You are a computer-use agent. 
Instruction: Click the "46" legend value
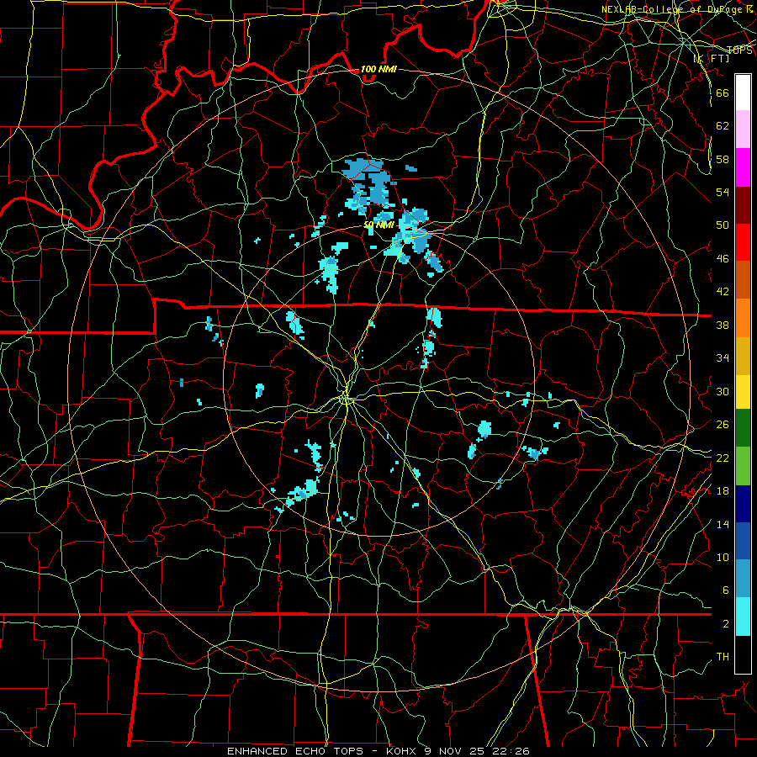723,259
